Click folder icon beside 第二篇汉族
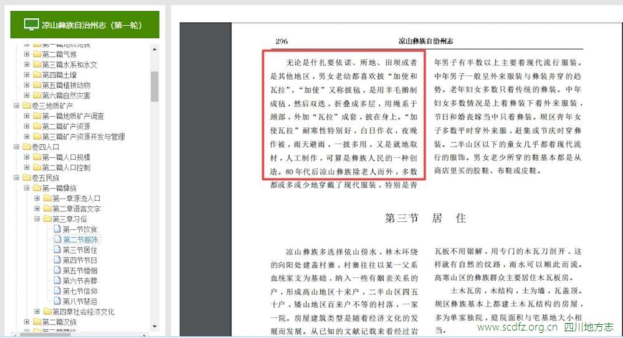The height and width of the screenshot is (338, 623). pos(37,322)
